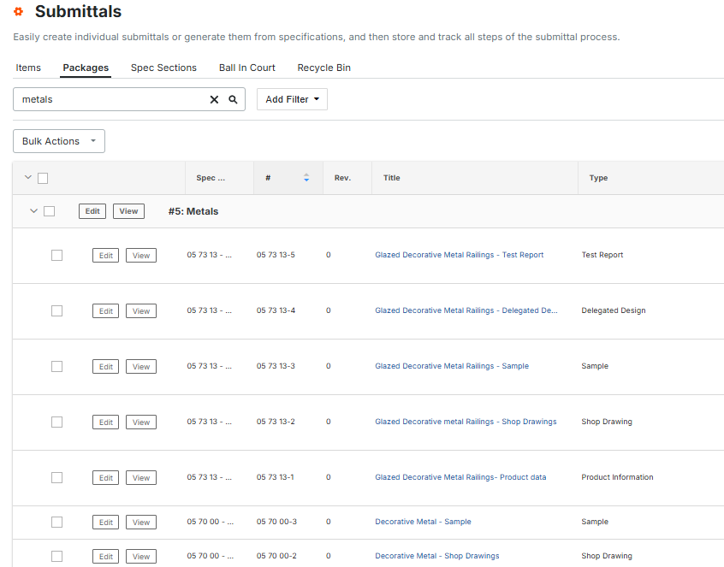Open the Spec Sections tab
This screenshot has width=724, height=567.
[x=163, y=68]
